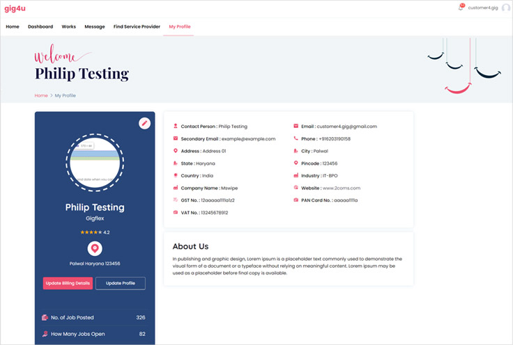Click the website icon beside Website field
The image size is (513, 345).
(296, 188)
